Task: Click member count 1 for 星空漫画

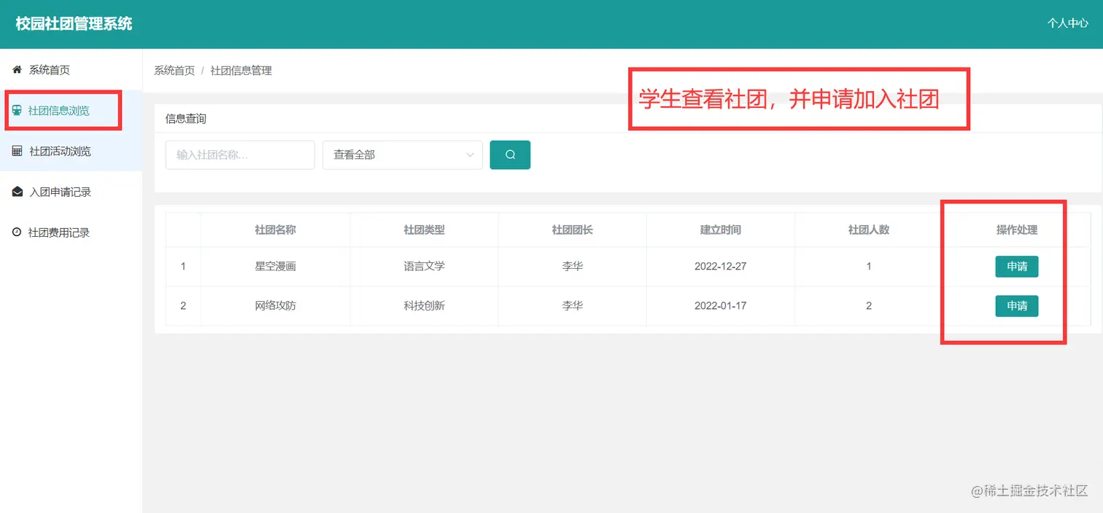Action: point(869,267)
